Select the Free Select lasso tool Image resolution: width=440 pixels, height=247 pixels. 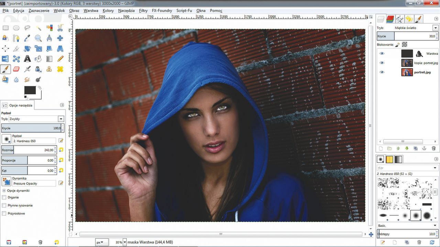coord(27,28)
